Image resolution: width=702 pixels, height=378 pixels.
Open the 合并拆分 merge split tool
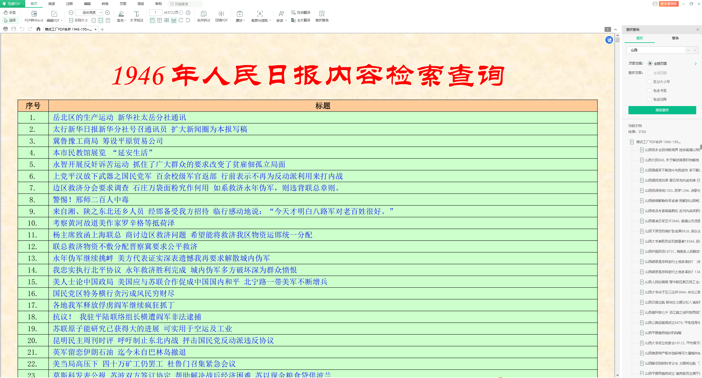203,14
